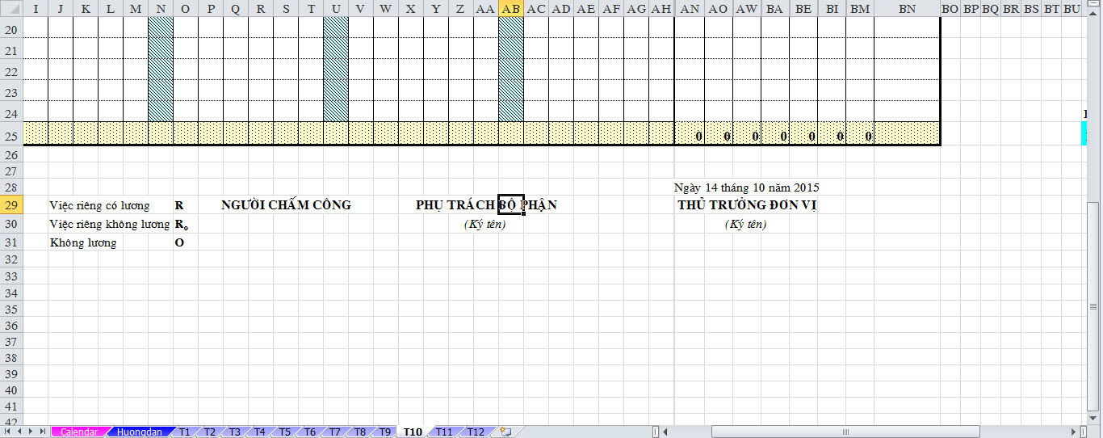The width and height of the screenshot is (1103, 438).
Task: Select column header AB
Action: (x=510, y=9)
